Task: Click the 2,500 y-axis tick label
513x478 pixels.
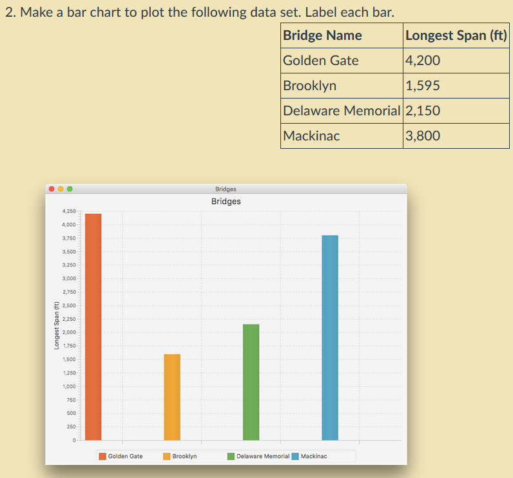Action: (x=69, y=305)
